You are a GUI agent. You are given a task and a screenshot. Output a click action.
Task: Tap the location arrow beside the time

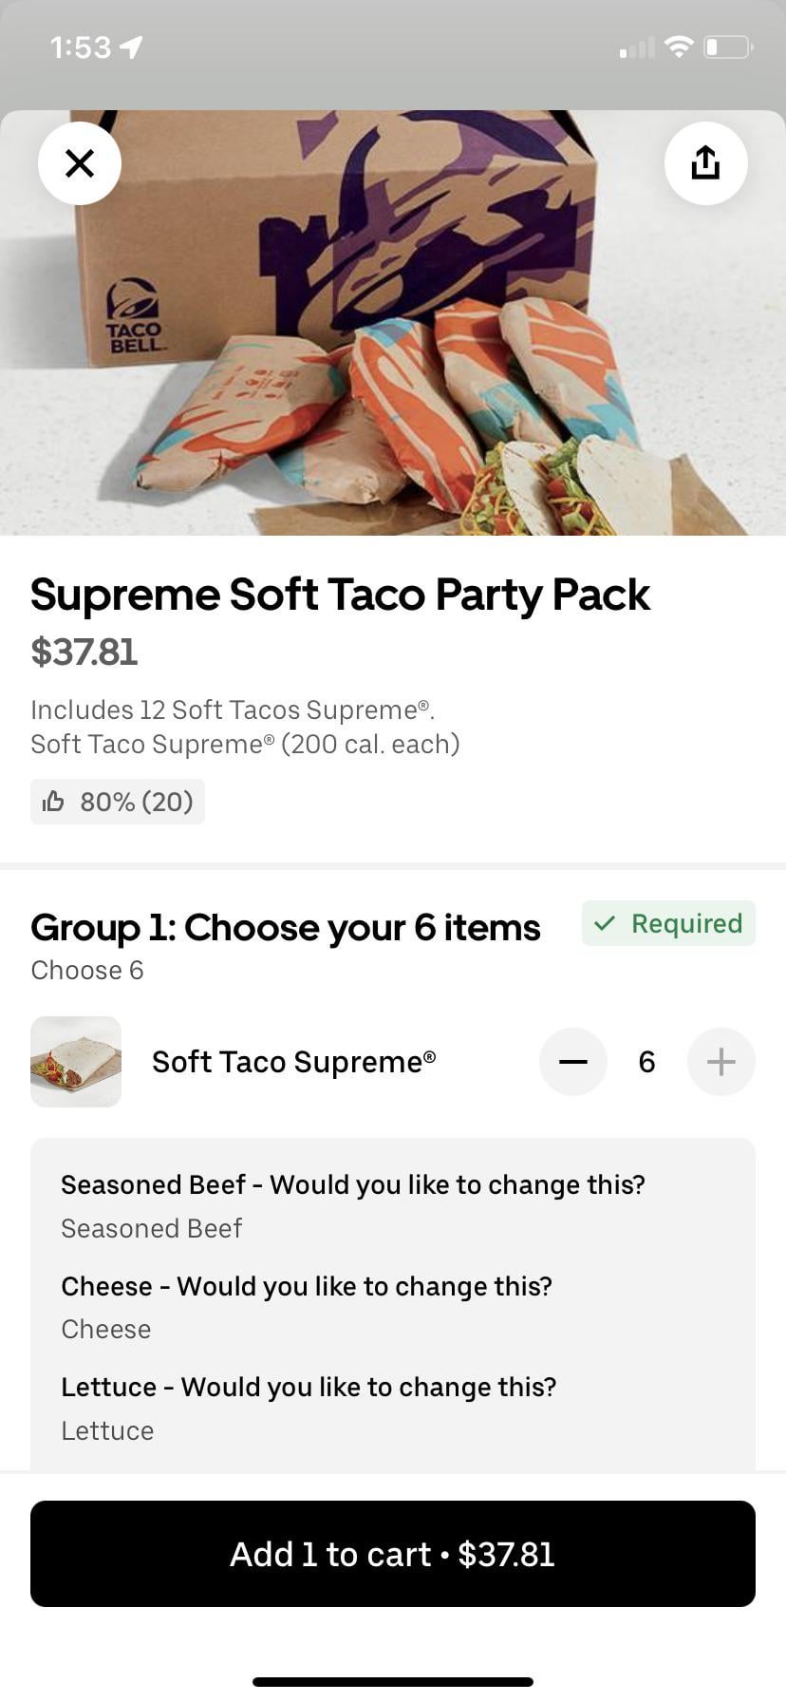click(x=131, y=47)
